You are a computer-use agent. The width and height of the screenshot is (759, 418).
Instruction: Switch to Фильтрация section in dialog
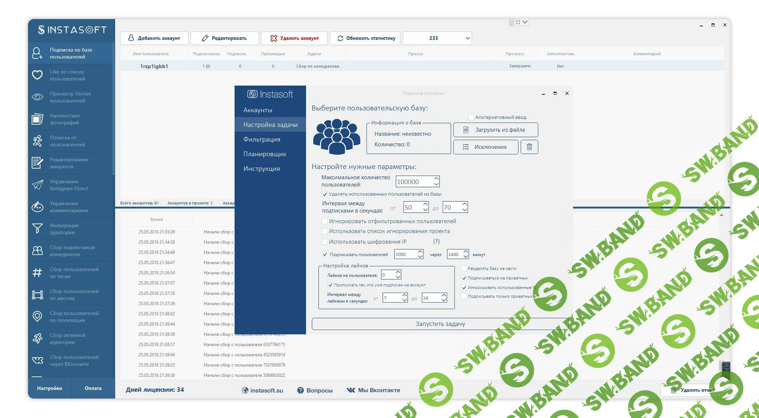pos(262,139)
